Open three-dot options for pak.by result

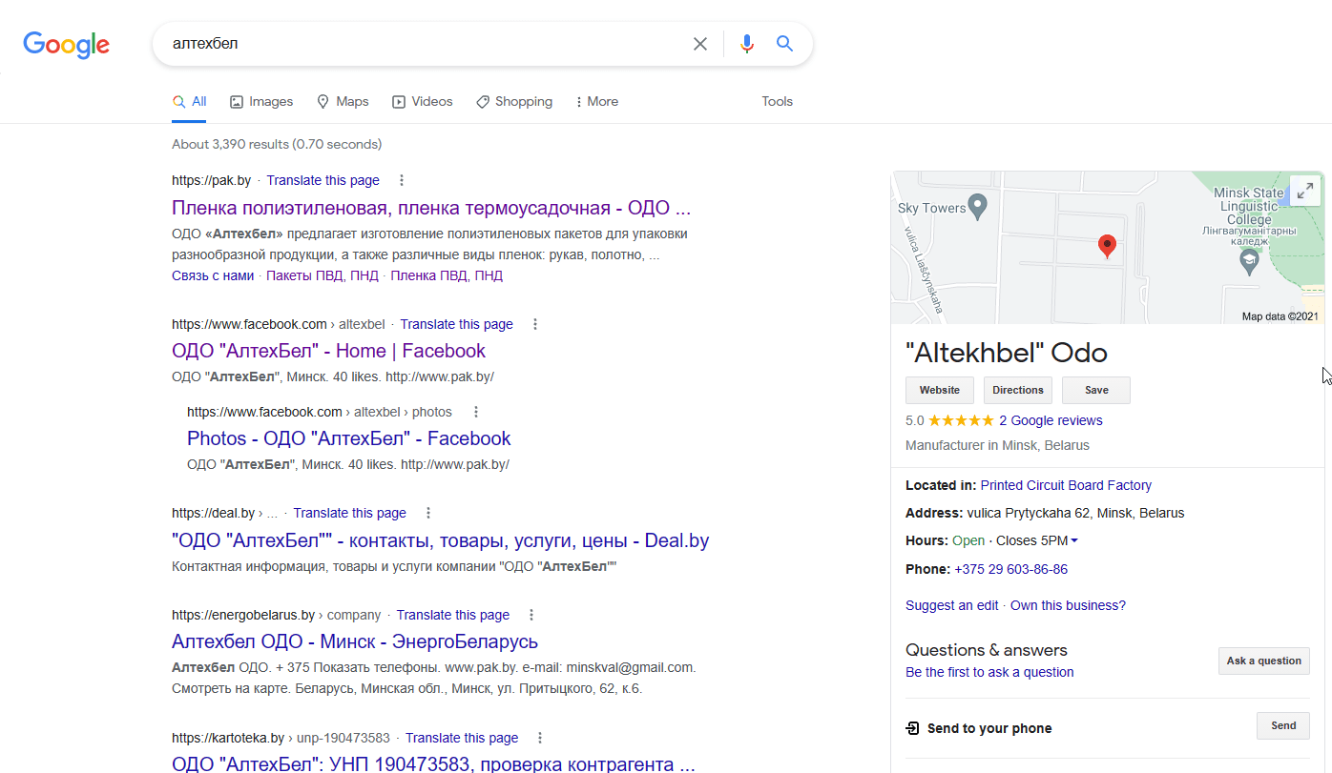(x=402, y=180)
